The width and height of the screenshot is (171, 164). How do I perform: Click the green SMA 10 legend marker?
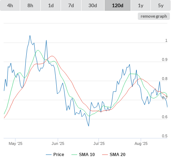click(x=74, y=155)
